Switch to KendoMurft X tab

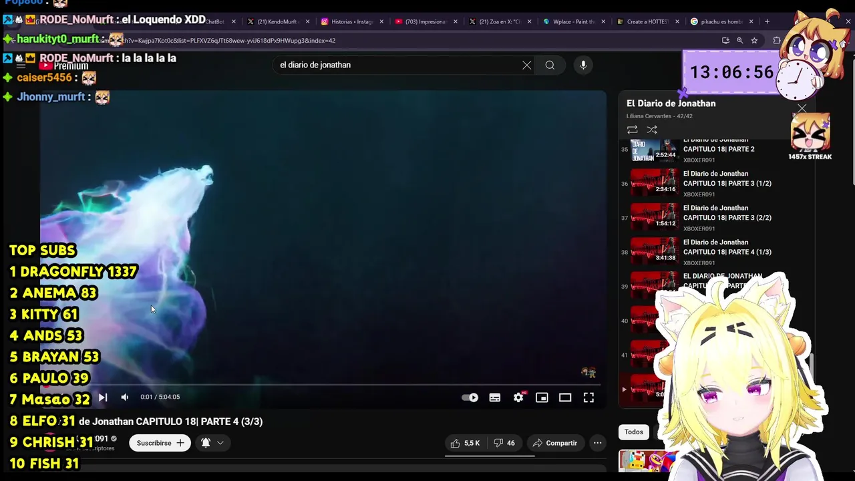(x=277, y=21)
